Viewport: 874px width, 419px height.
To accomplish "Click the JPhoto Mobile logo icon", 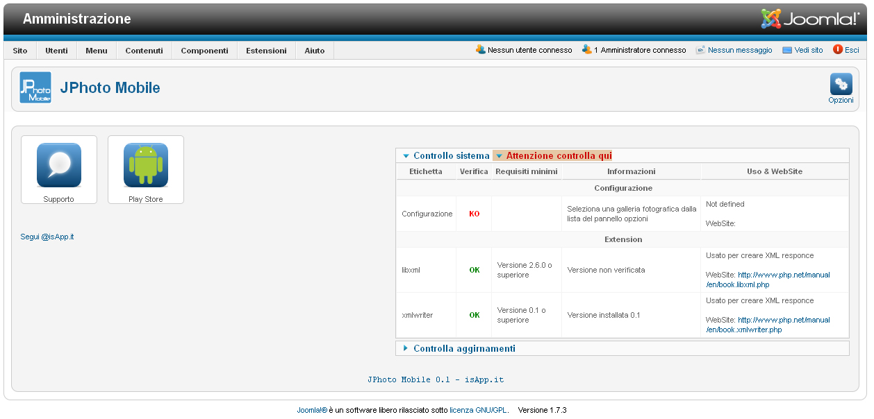I will pos(35,87).
